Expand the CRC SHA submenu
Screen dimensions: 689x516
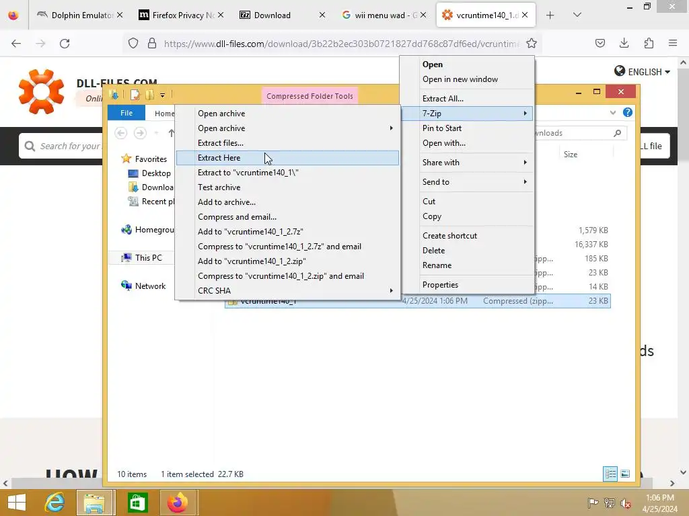pyautogui.click(x=287, y=291)
